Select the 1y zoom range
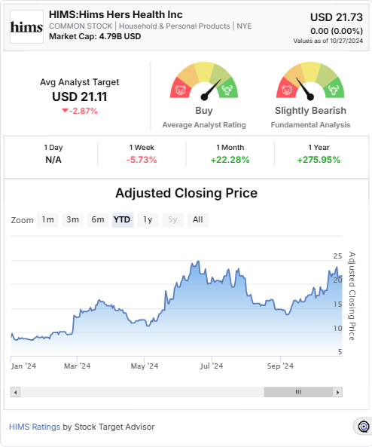This screenshot has height=447, width=372. point(148,220)
